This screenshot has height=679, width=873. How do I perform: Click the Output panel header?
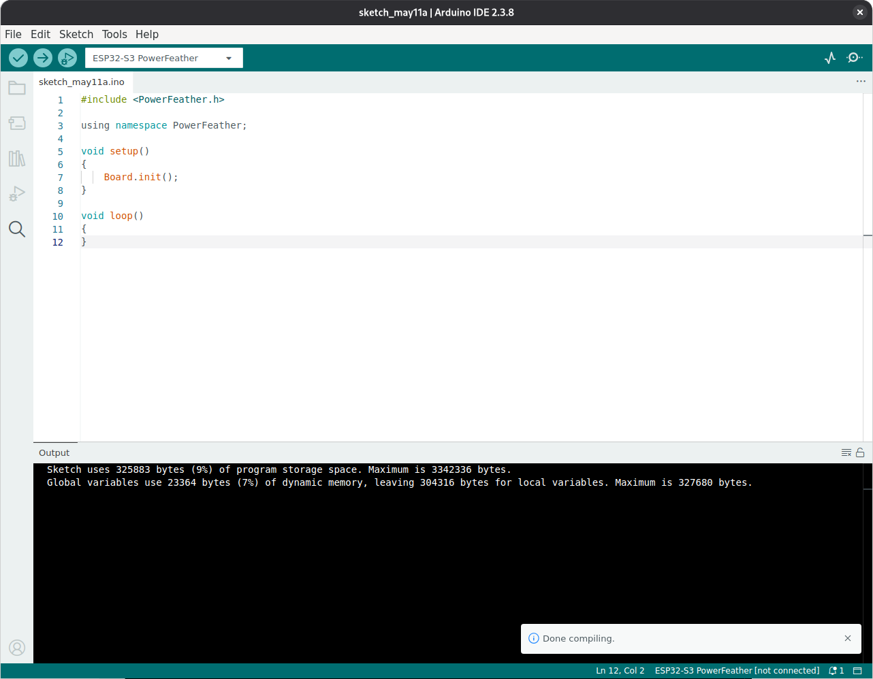tap(54, 452)
